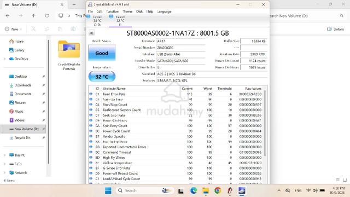350x197 pixels.
Task: Select the C: D: disk status icon
Action: (88, 16)
